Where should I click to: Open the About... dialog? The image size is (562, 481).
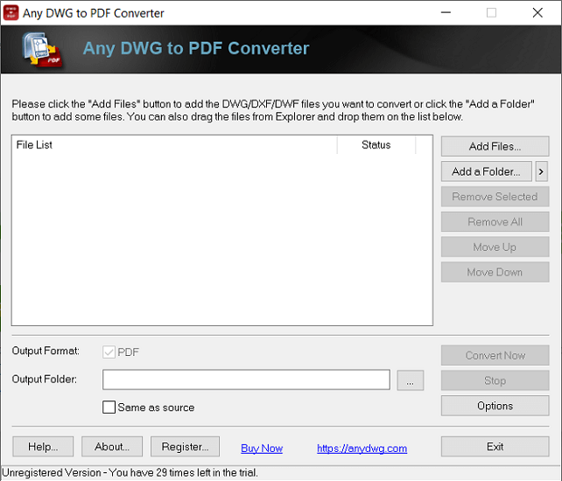(x=112, y=447)
